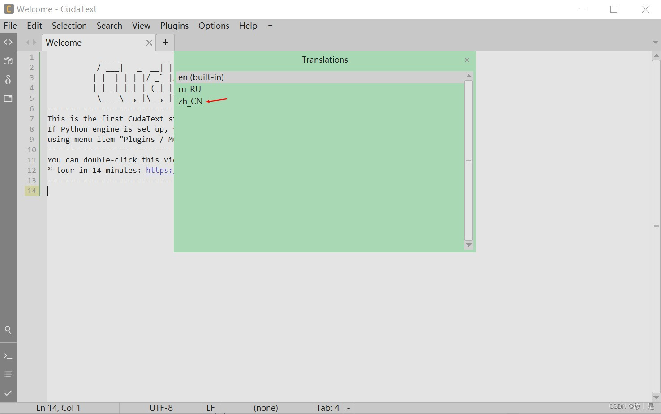Select zh_CN translation
This screenshot has height=414, width=661.
320,102
